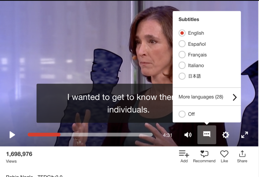The width and height of the screenshot is (259, 177).
Task: Expand More languages (28)
Action: pos(207,97)
